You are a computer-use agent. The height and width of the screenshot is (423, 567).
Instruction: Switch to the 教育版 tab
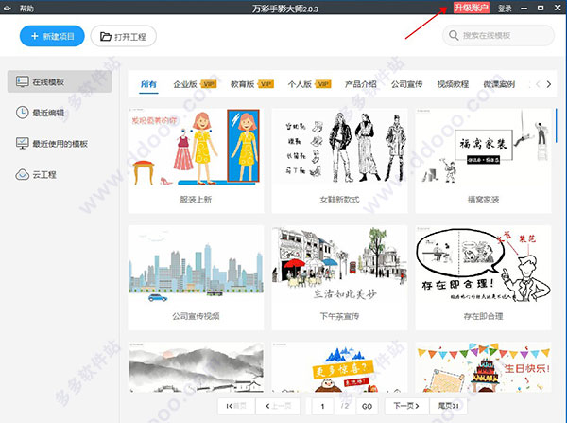tap(242, 84)
